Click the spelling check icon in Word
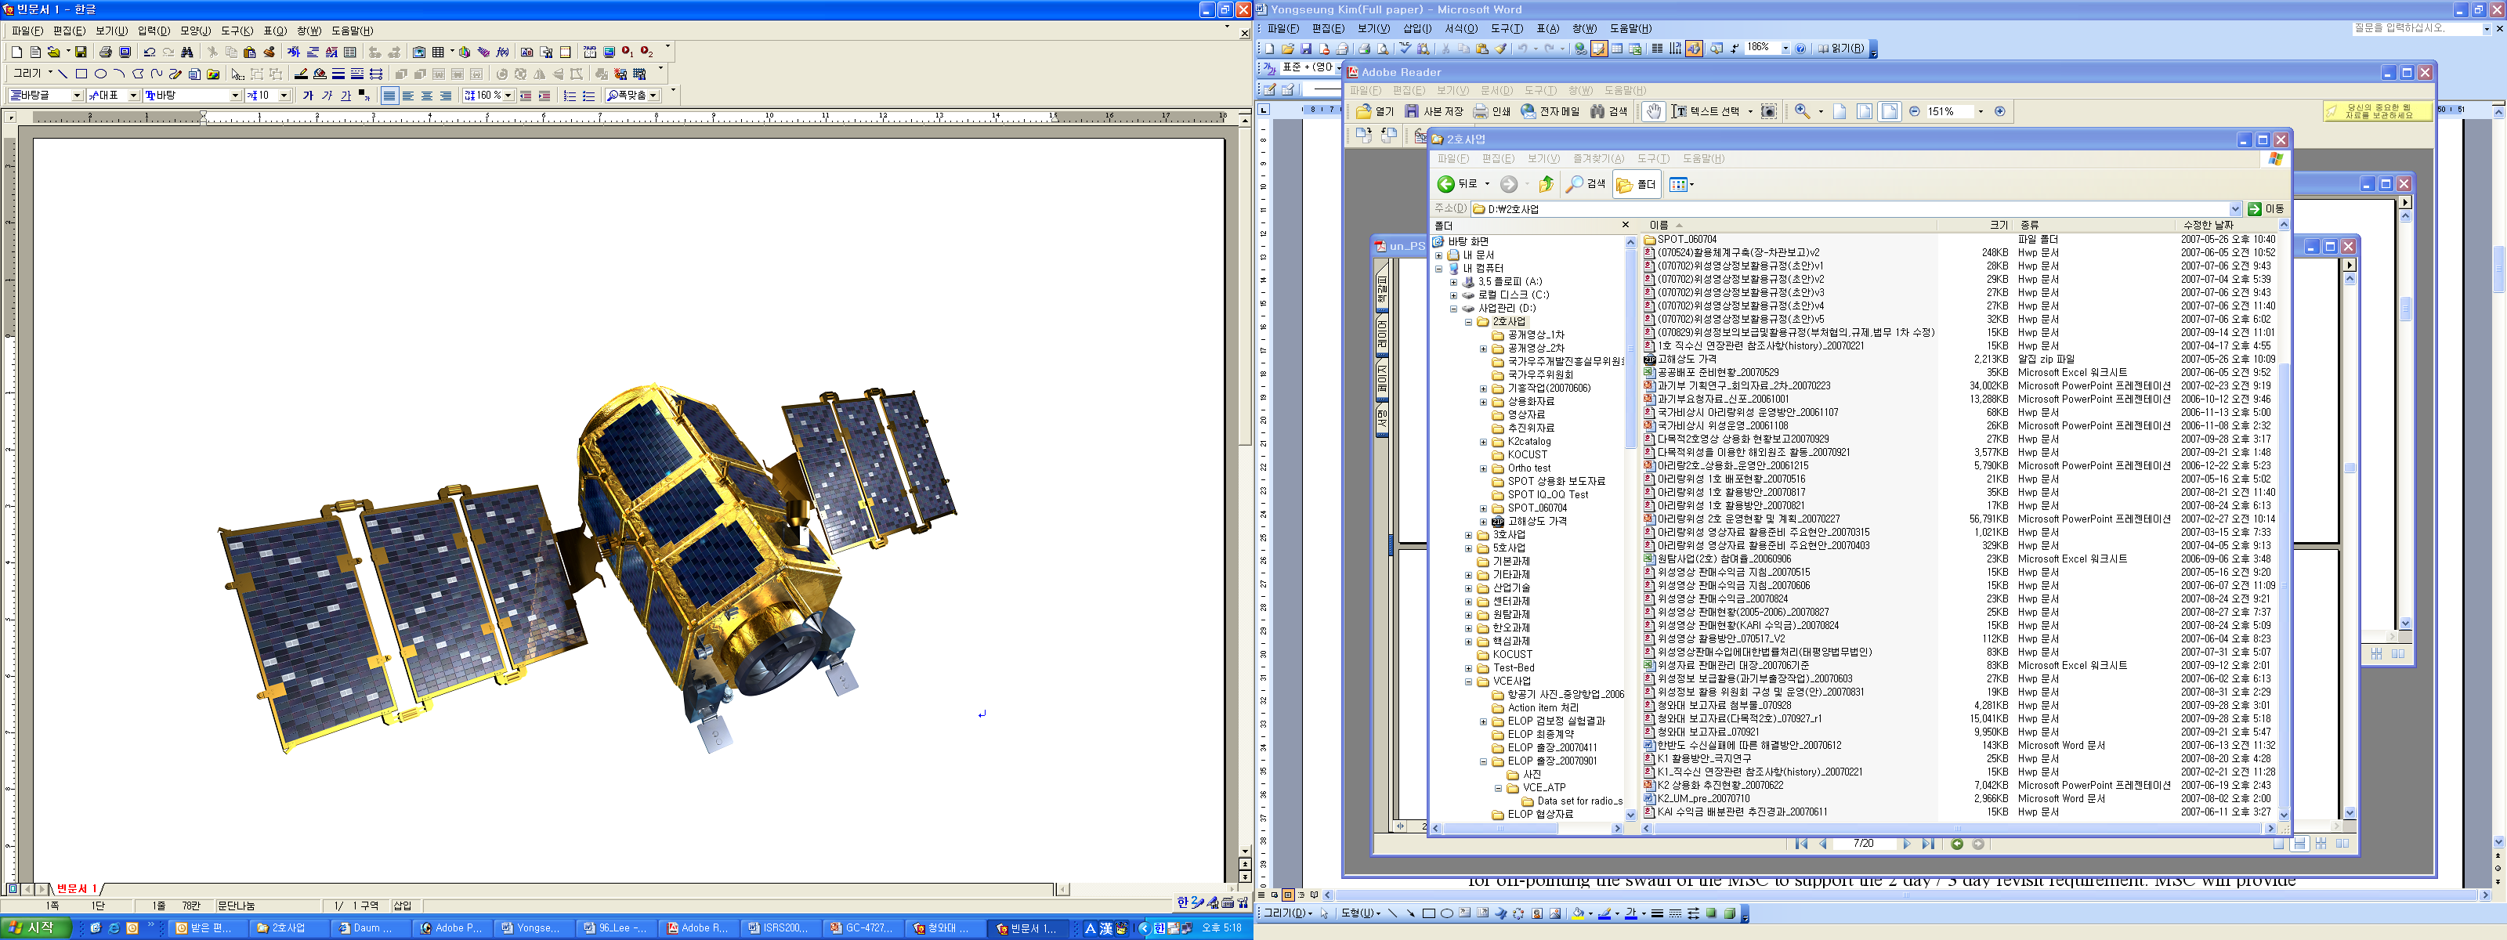Screen dimensions: 2507x940 (1405, 49)
